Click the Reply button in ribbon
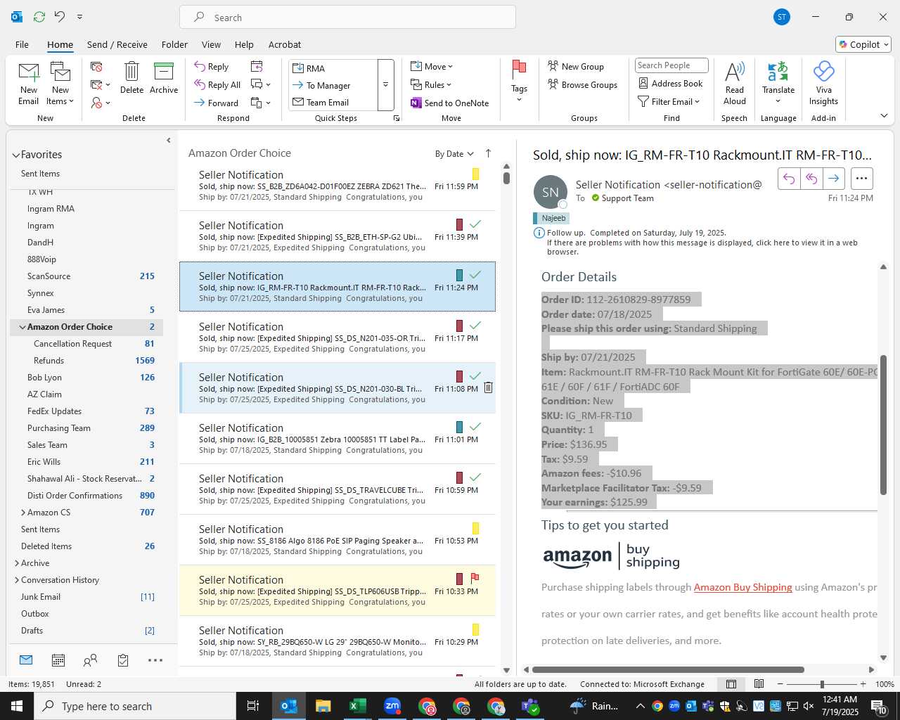 [212, 66]
